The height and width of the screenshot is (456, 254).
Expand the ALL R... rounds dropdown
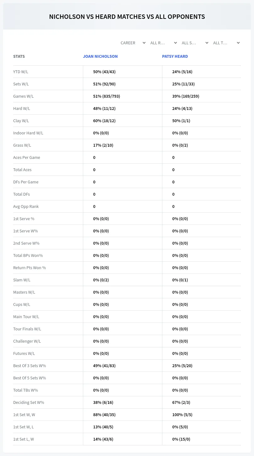[163, 43]
